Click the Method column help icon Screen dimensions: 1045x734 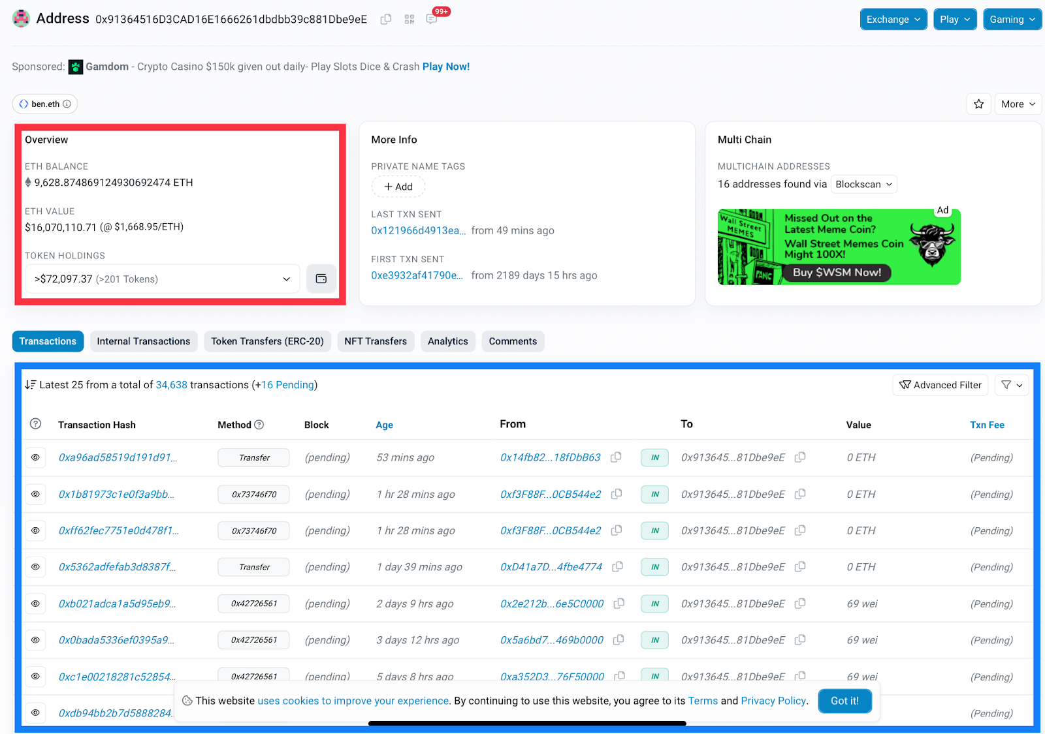tap(259, 425)
